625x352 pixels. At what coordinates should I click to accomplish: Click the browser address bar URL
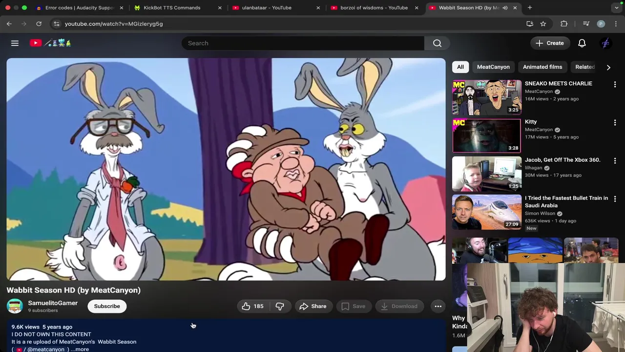click(114, 23)
